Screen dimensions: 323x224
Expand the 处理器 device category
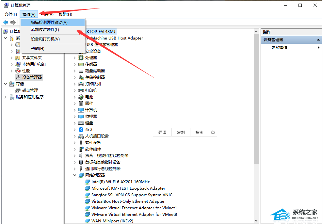[x=75, y=58]
